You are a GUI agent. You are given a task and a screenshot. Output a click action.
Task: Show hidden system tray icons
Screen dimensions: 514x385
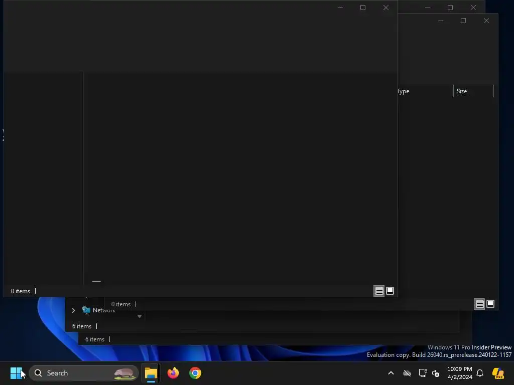391,373
